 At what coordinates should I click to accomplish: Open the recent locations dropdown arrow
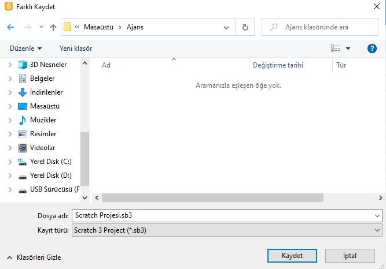click(x=41, y=27)
